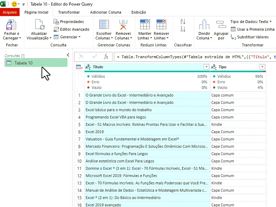276x207 pixels.
Task: Click the ABC type icon of Tipo column
Action: 214,67
